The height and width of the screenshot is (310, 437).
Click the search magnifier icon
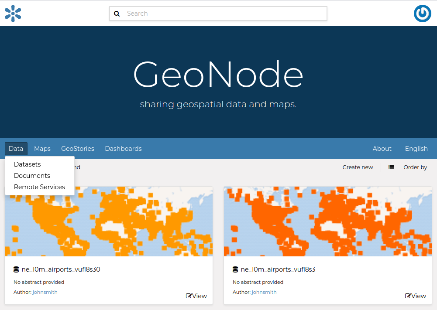tap(117, 14)
